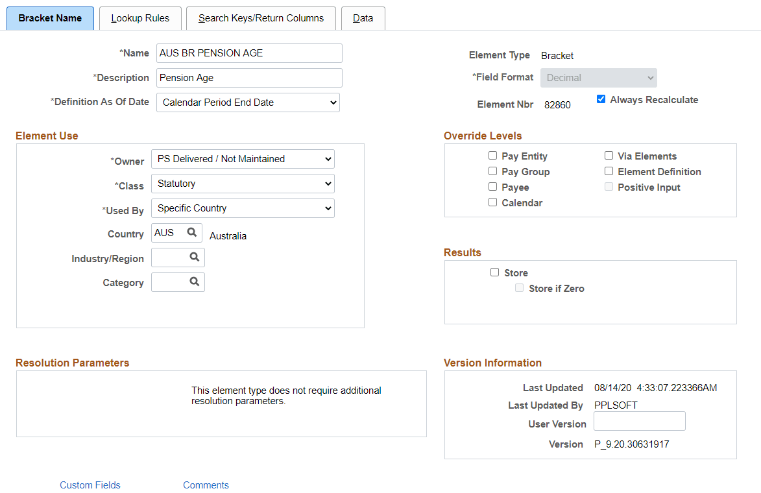This screenshot has height=493, width=761.
Task: Open the Category lookup magnifier
Action: click(194, 282)
